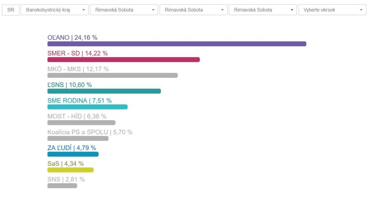Screen dimensions: 370x198
Task: Click the SR button
Action: [x=11, y=10]
